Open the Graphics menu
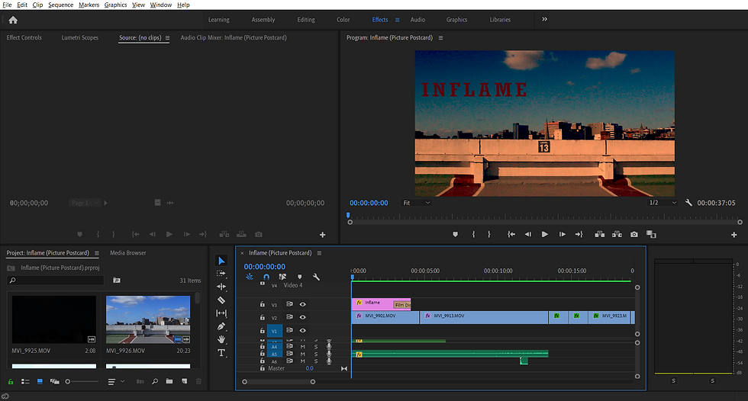Image resolution: width=748 pixels, height=401 pixels. point(115,5)
